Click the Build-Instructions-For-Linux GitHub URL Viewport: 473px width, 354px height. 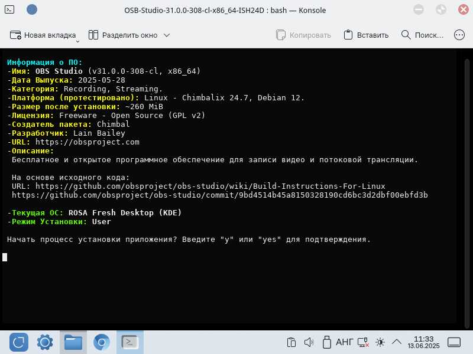(x=210, y=186)
